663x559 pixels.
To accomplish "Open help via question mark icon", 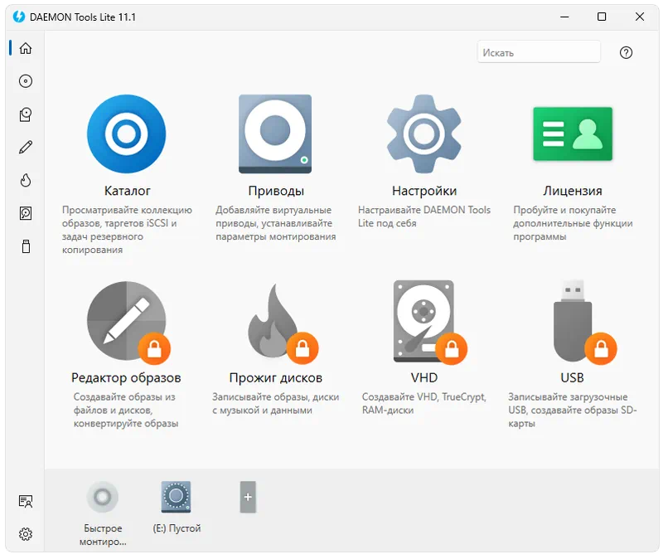I will point(626,52).
